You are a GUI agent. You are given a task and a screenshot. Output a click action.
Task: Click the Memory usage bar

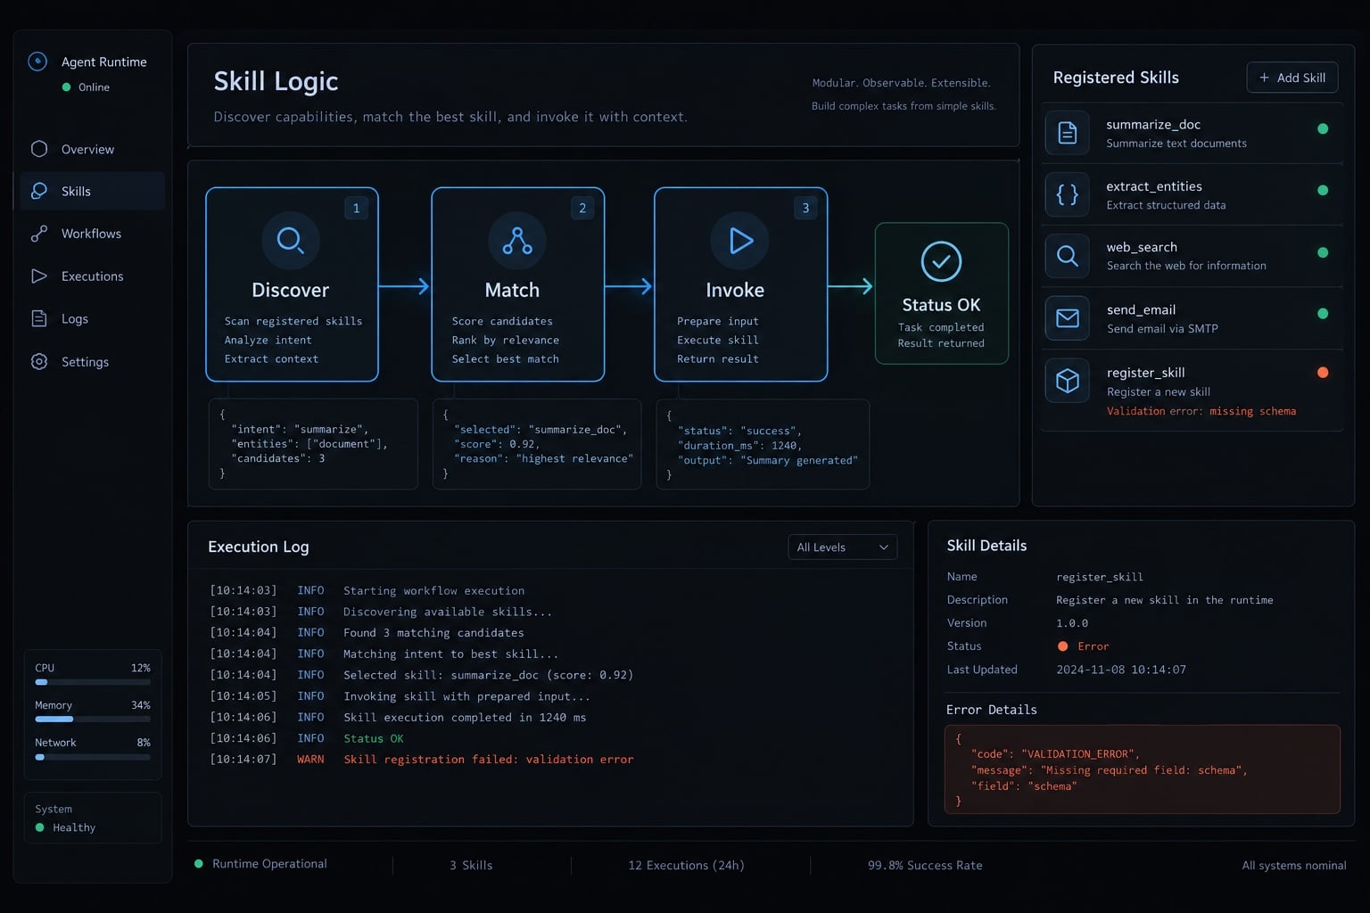(x=93, y=719)
